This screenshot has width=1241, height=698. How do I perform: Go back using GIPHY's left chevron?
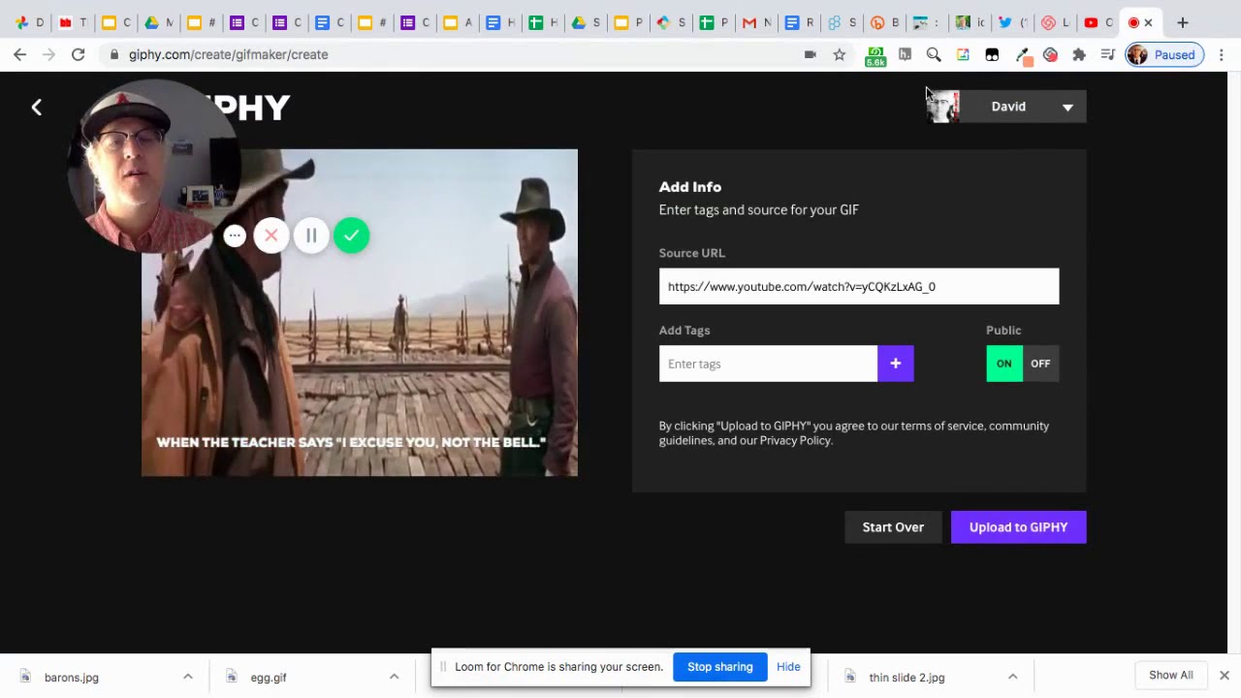coord(37,108)
